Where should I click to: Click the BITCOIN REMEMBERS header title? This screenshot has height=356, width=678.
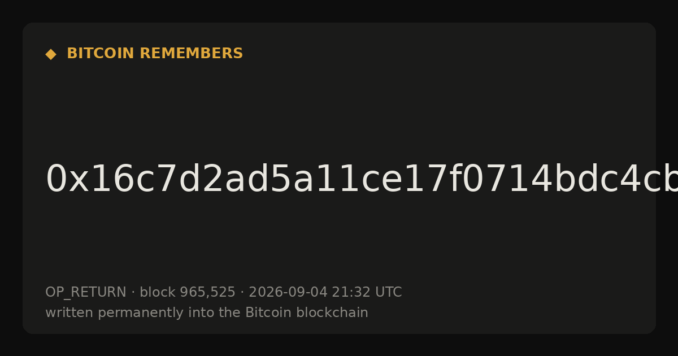155,54
